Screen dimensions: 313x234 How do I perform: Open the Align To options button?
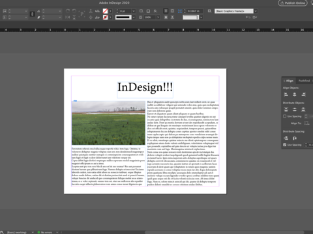tap(306, 123)
